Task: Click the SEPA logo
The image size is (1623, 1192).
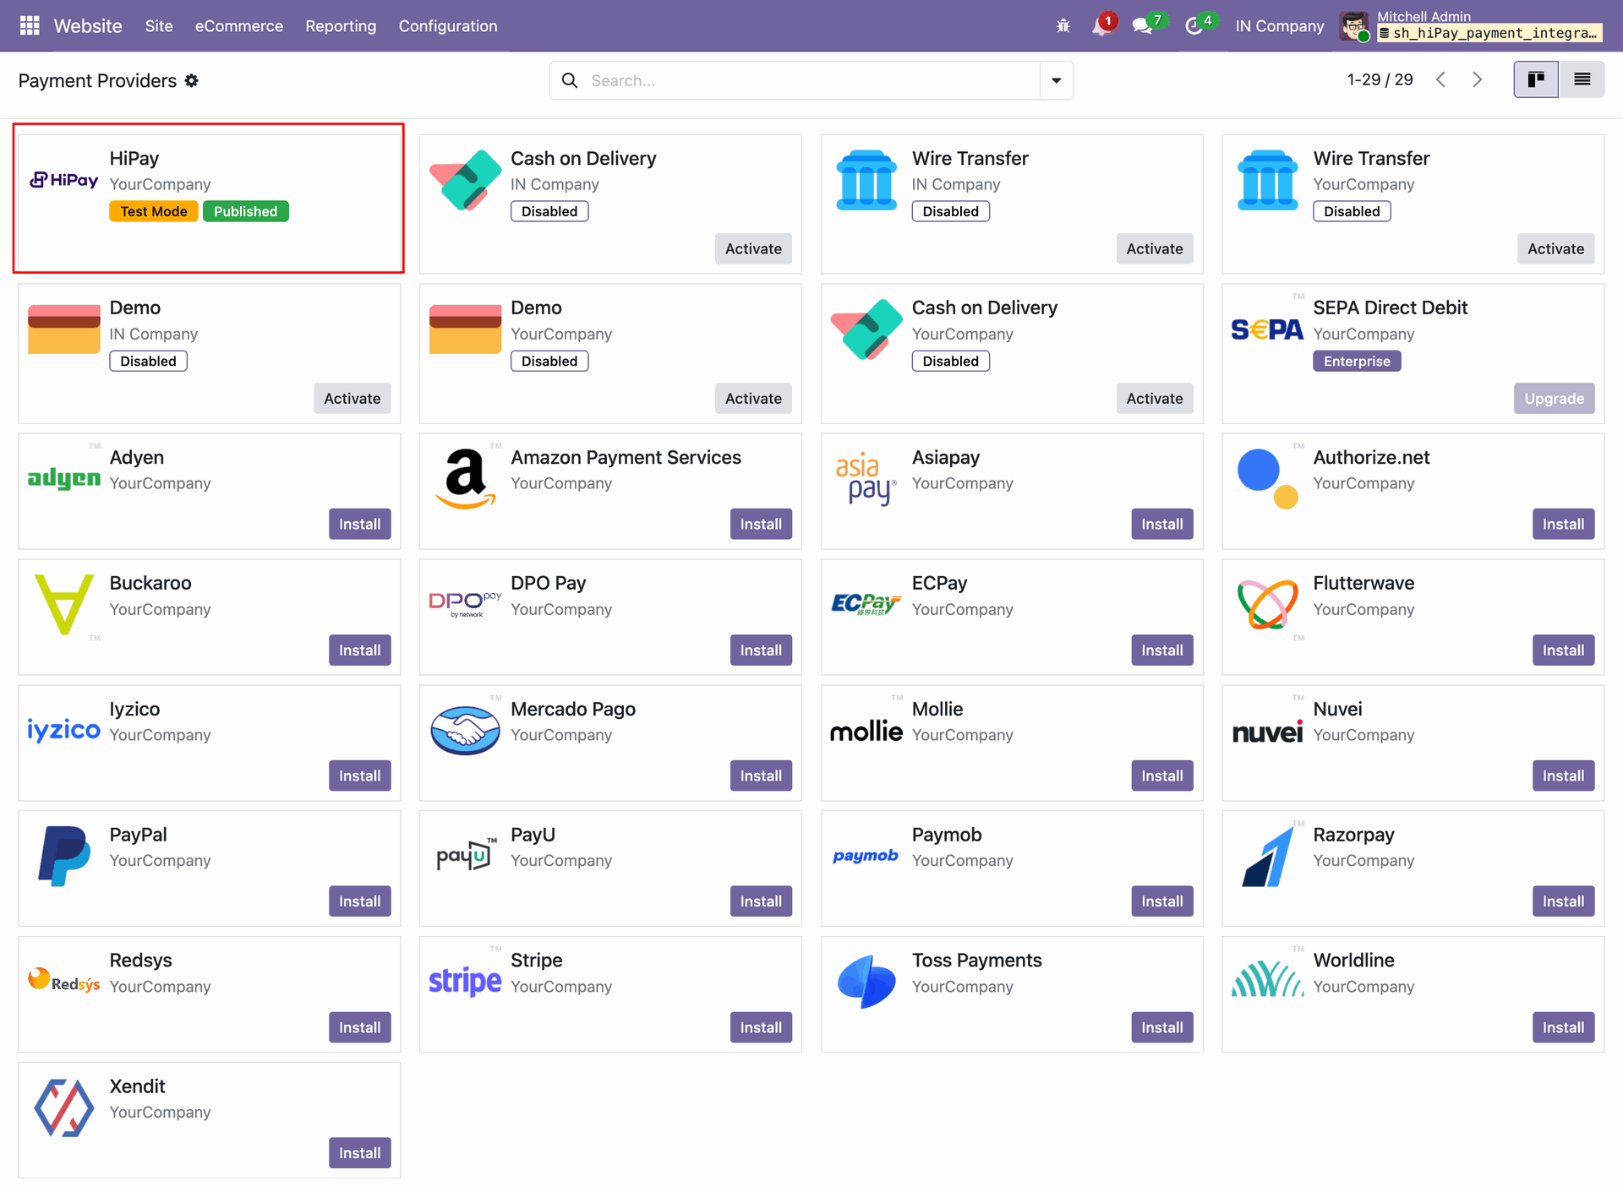Action: click(1267, 329)
